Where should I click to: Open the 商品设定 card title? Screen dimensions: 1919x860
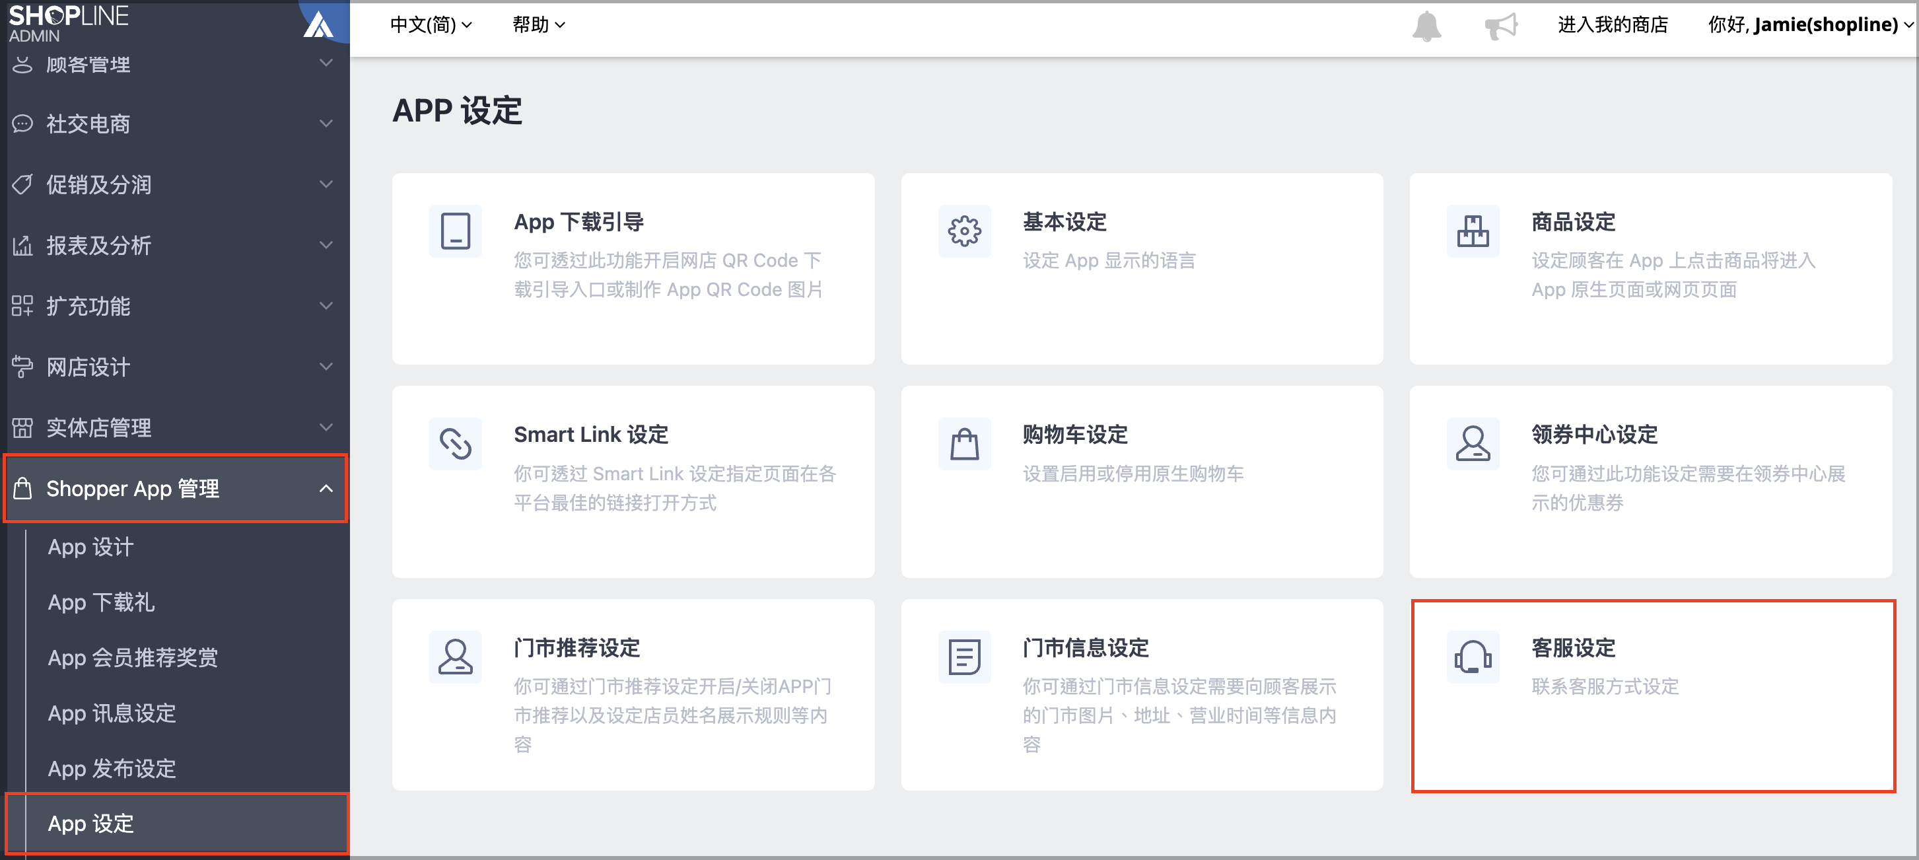(1574, 222)
